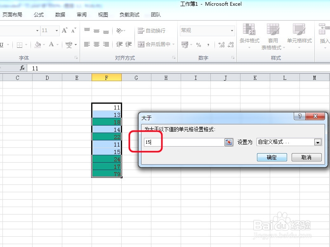Image resolution: width=330 pixels, height=247 pixels.
Task: Click the Increase Decimal icon
Action: (x=221, y=44)
